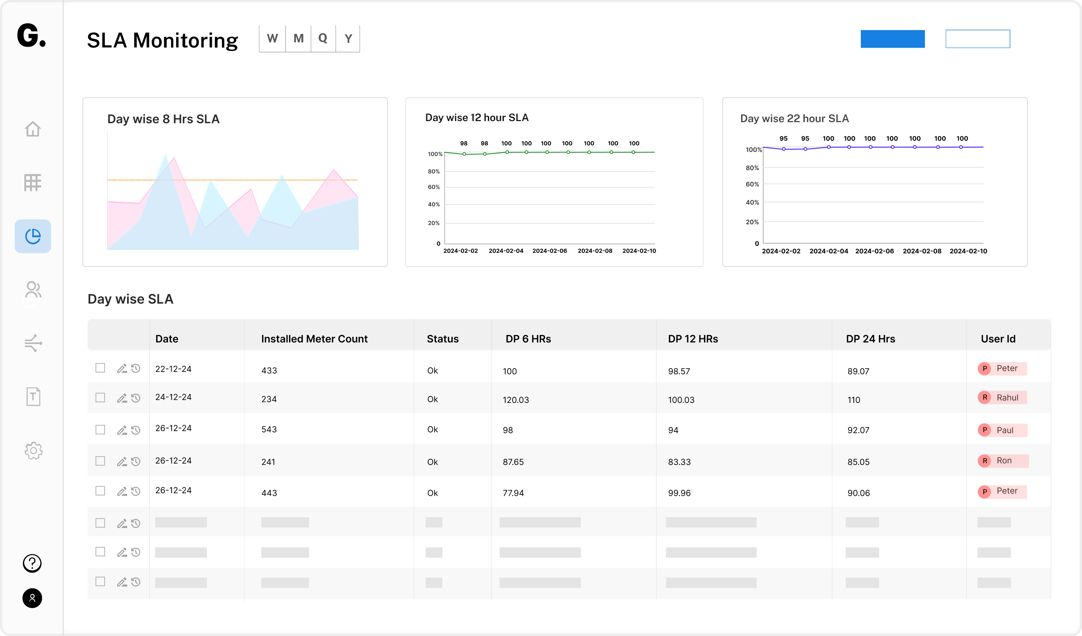Viewport: 1082px width, 636px height.
Task: Open the grid table view icon
Action: 32,182
